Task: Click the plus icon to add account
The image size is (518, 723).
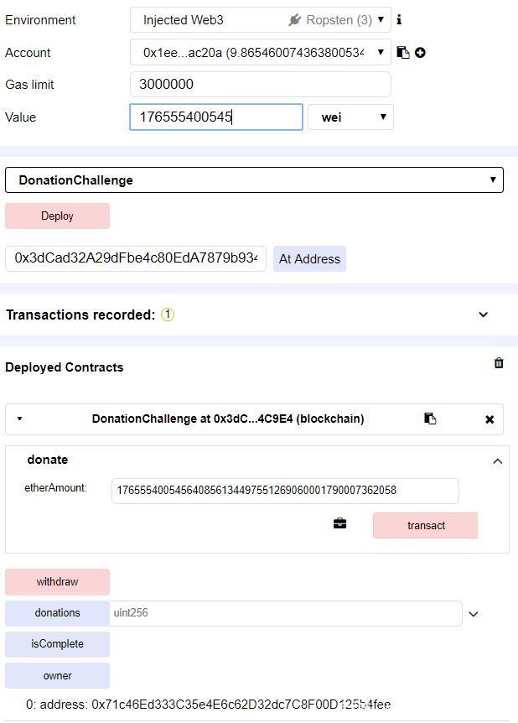Action: point(420,52)
